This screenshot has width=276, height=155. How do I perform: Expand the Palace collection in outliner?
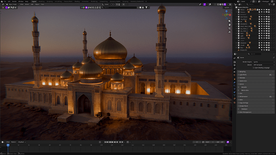236,10
